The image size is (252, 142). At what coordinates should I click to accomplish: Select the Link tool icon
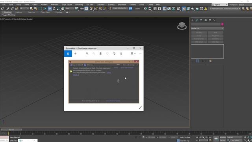pos(7,9)
